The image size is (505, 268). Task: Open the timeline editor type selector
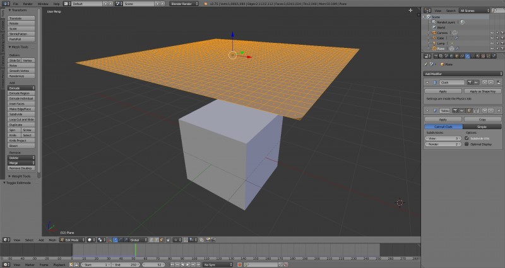[6, 265]
